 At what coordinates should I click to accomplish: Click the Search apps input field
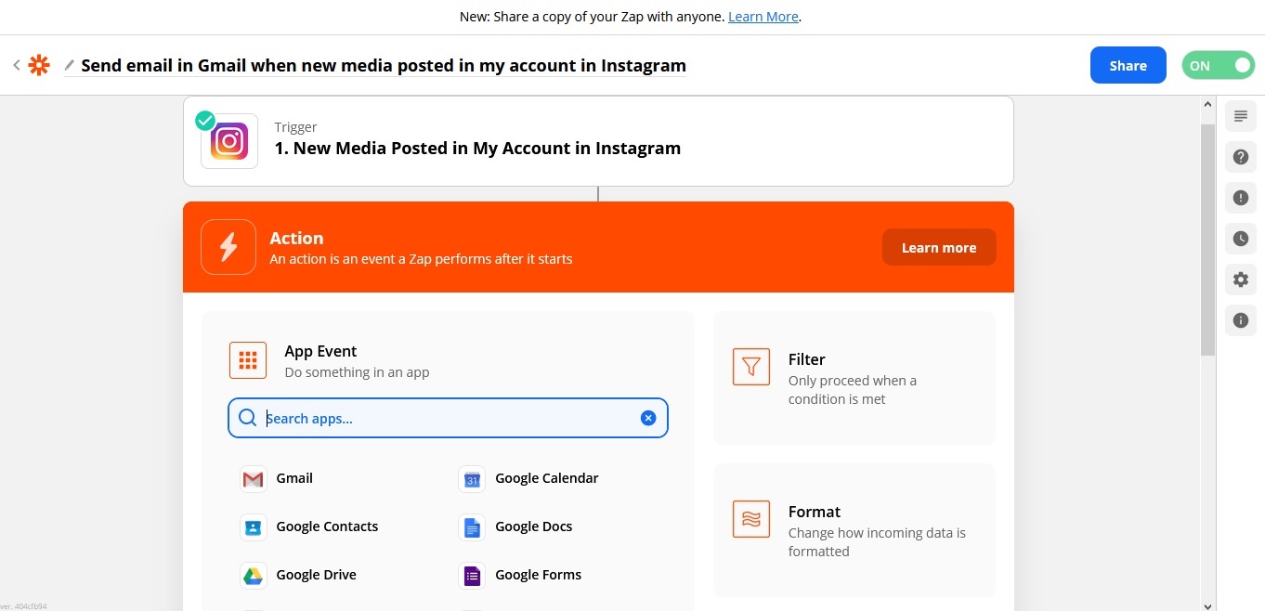click(x=446, y=418)
